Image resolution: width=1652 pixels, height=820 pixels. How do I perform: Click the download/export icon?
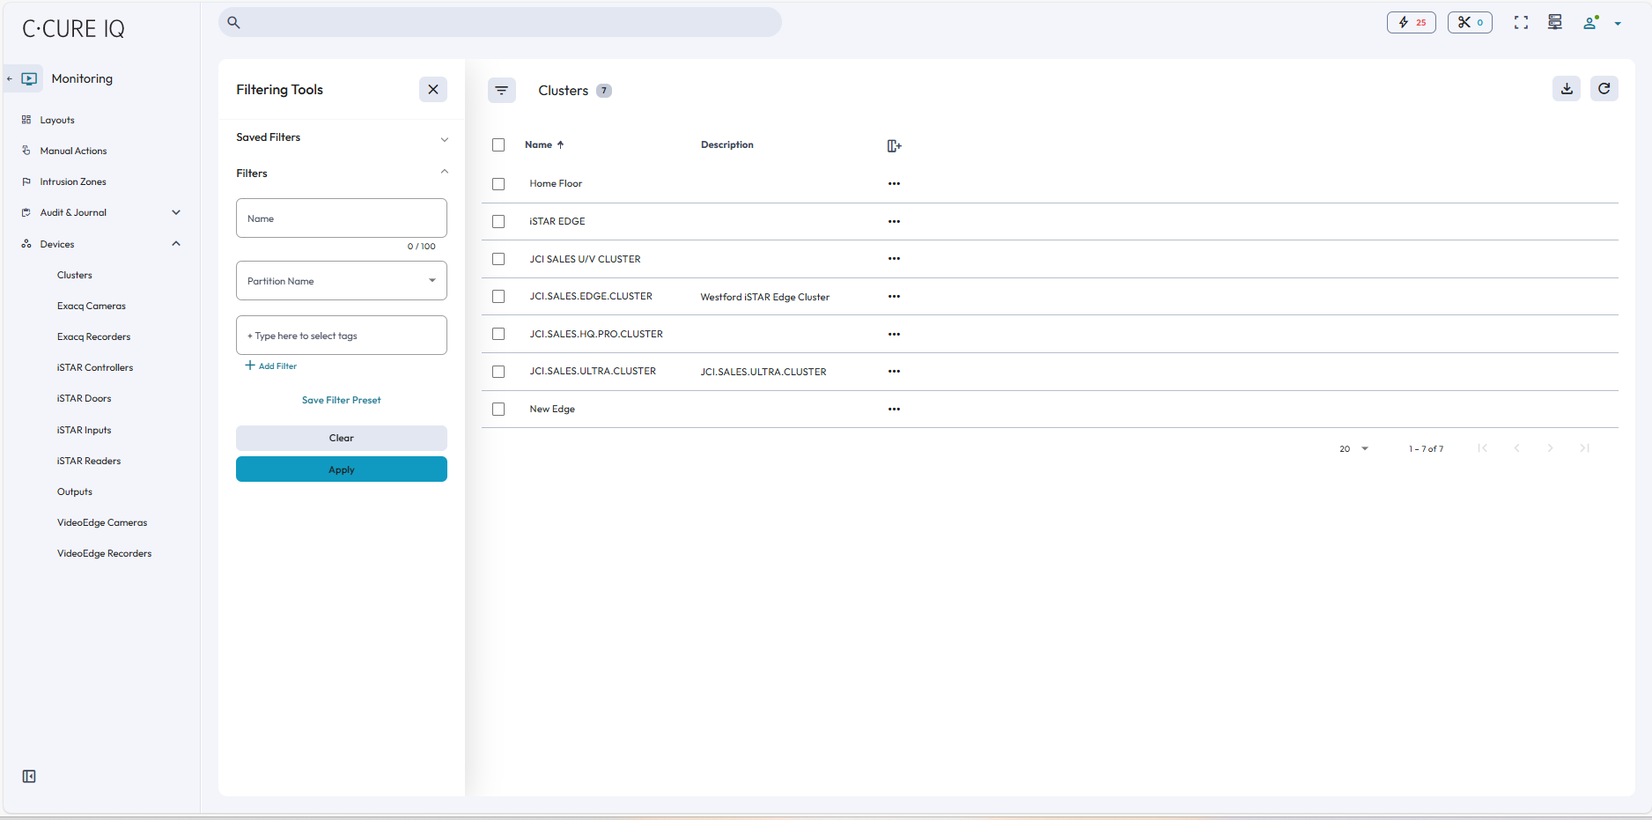click(1566, 89)
